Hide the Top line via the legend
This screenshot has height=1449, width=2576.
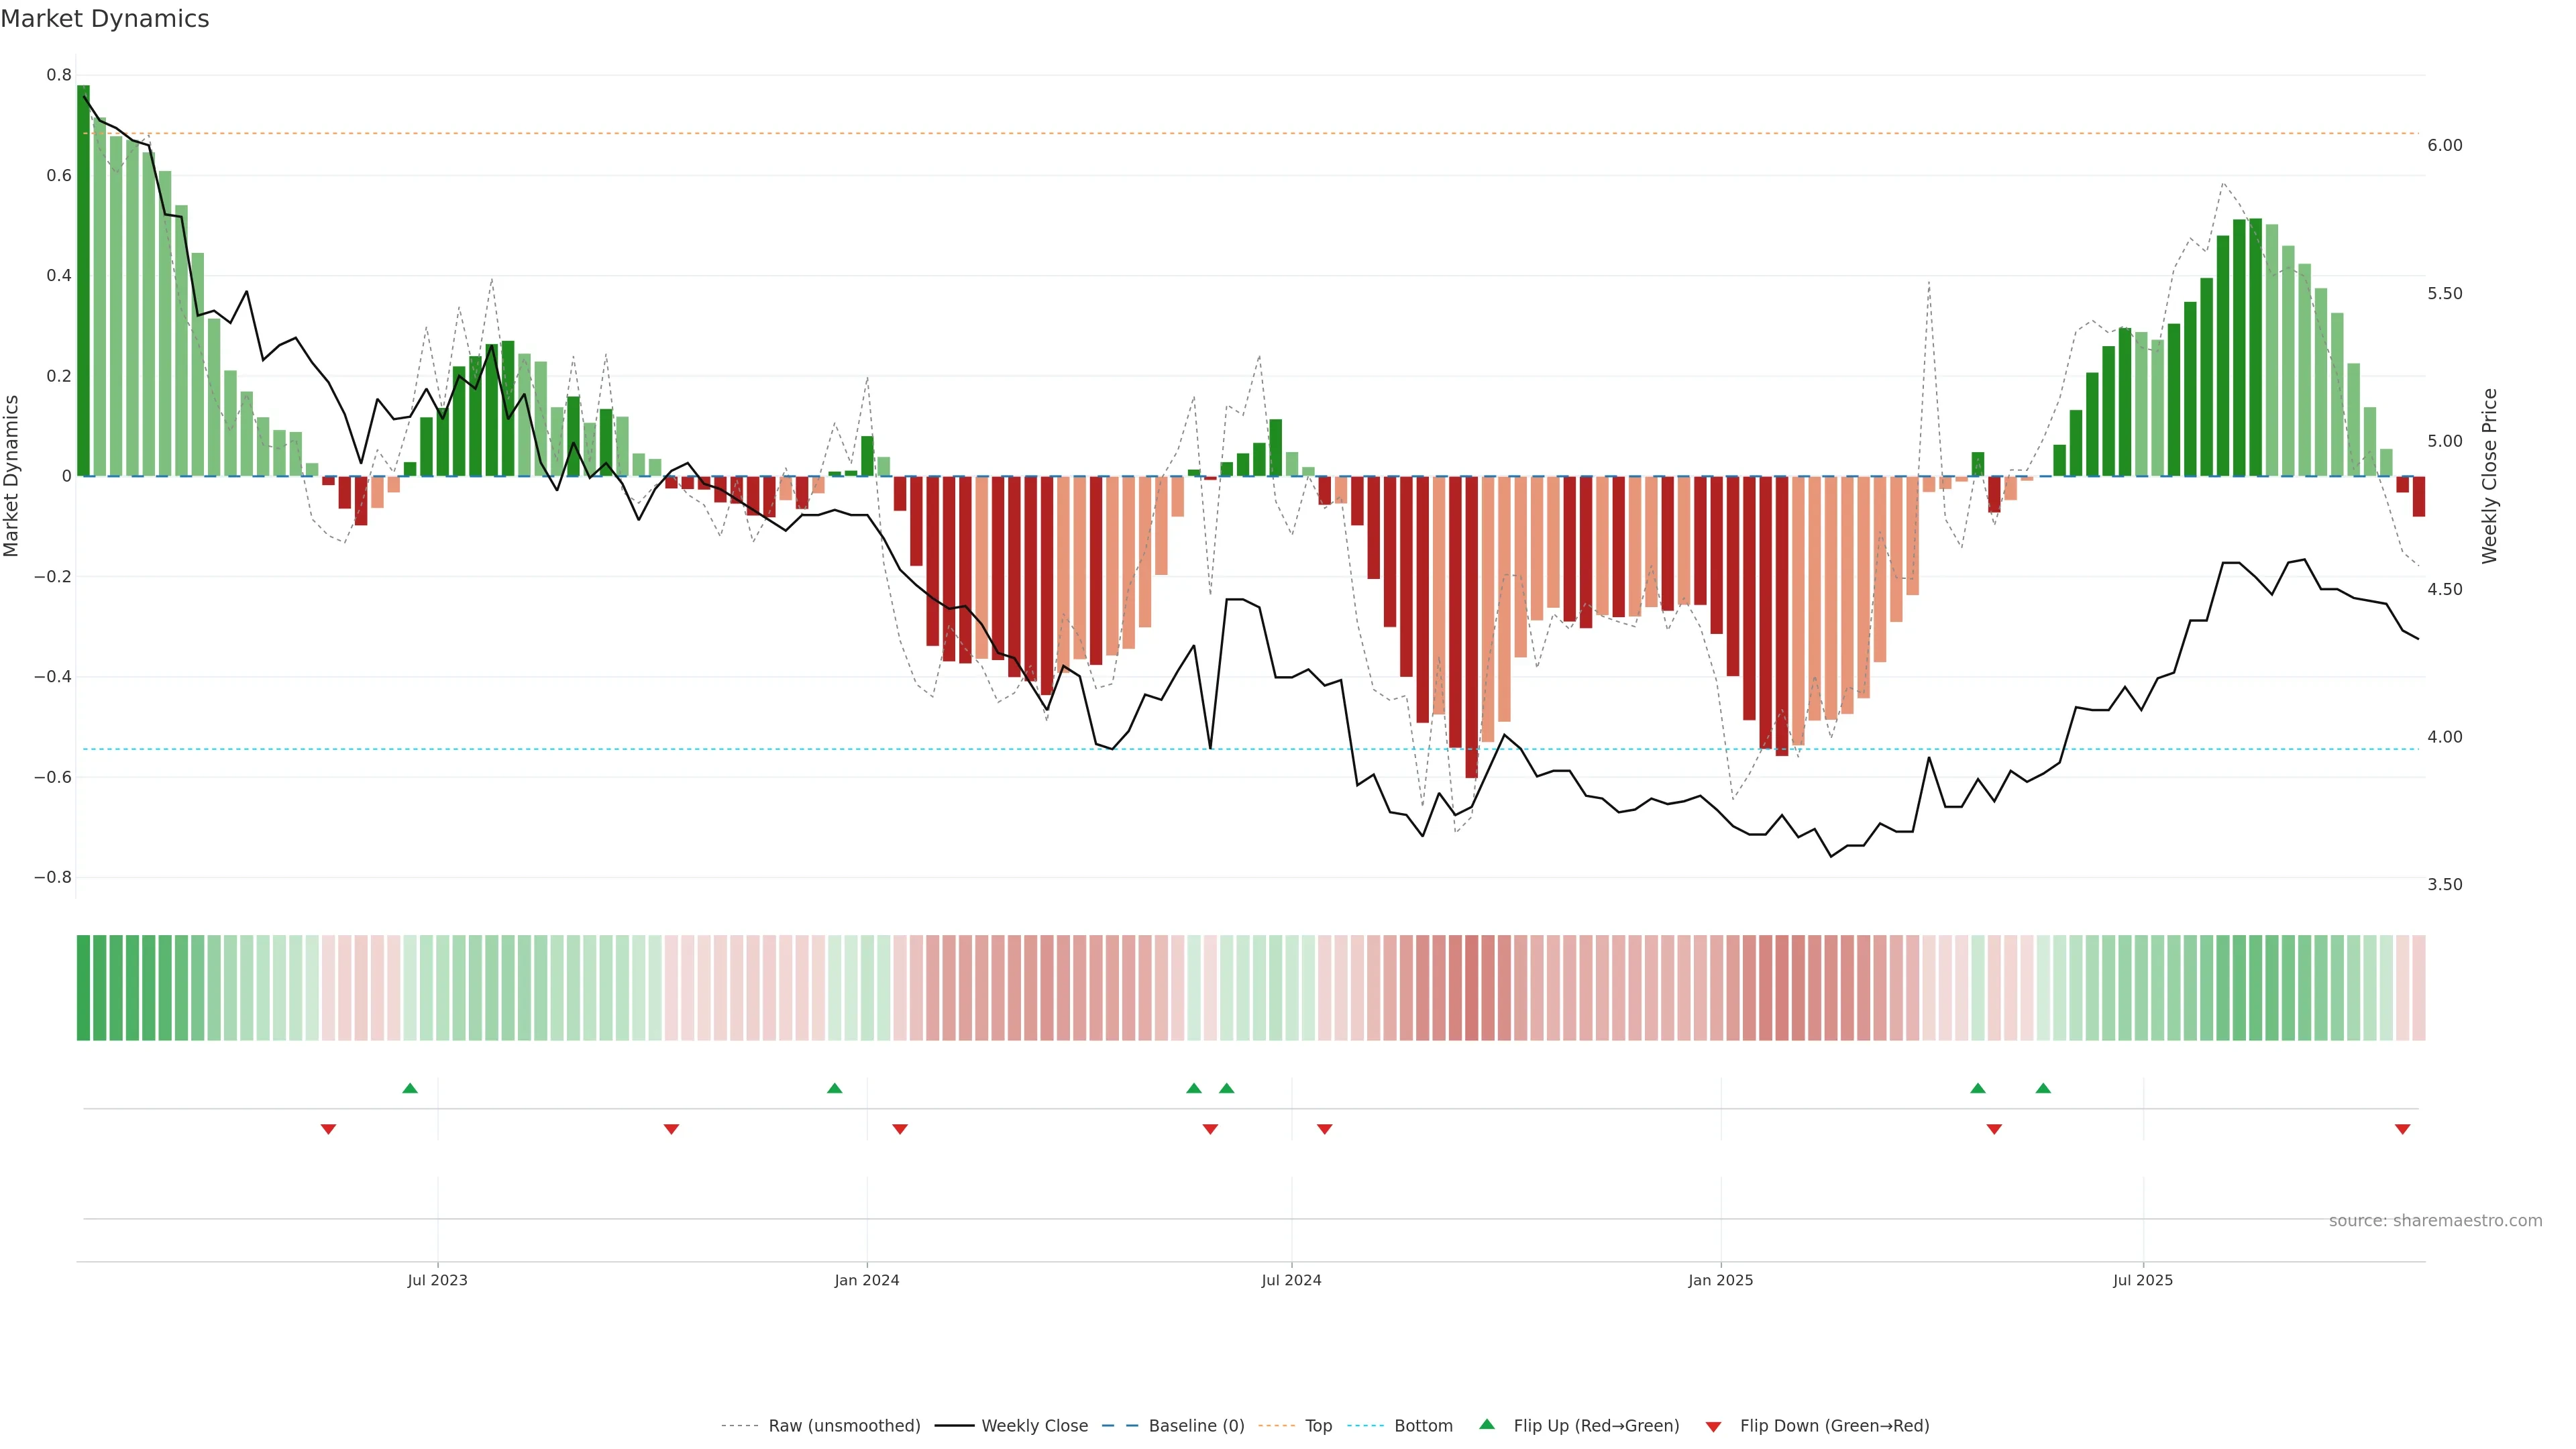tap(1318, 1426)
